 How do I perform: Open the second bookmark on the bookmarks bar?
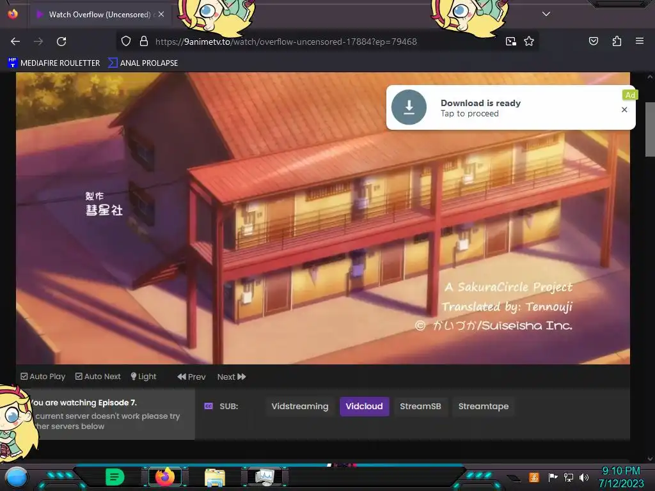pyautogui.click(x=143, y=63)
